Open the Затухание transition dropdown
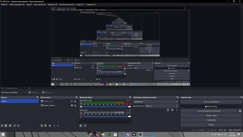The image size is (243, 137). (156, 102)
